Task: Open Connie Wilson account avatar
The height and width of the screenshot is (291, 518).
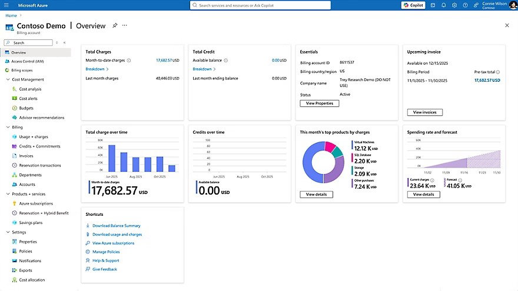Action: pyautogui.click(x=513, y=5)
